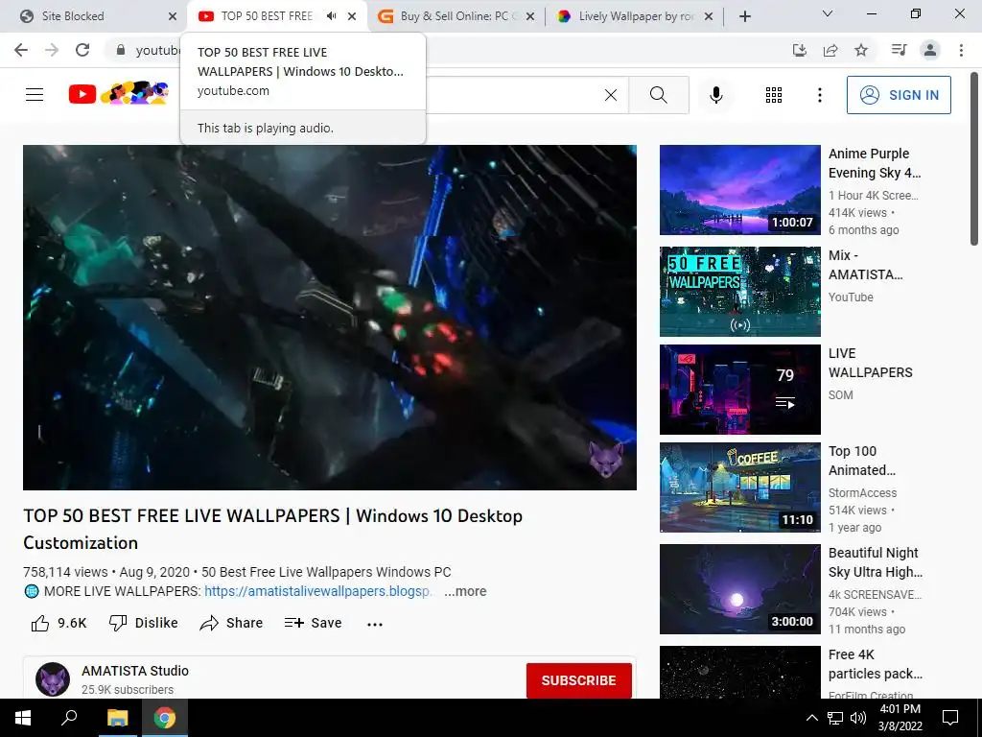This screenshot has height=737, width=982.
Task: Close the Site Blocked tab
Action: click(173, 16)
